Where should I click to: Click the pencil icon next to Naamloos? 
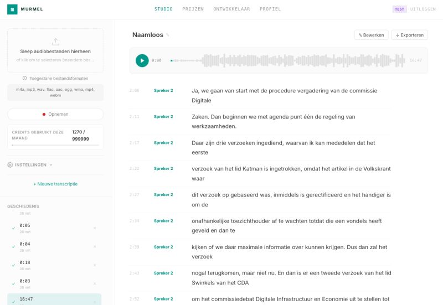[168, 35]
